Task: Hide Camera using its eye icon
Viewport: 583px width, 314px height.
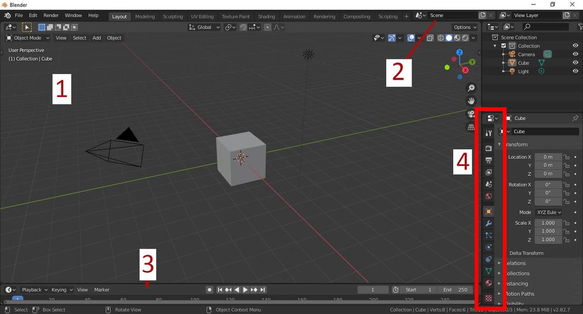Action: click(x=575, y=54)
